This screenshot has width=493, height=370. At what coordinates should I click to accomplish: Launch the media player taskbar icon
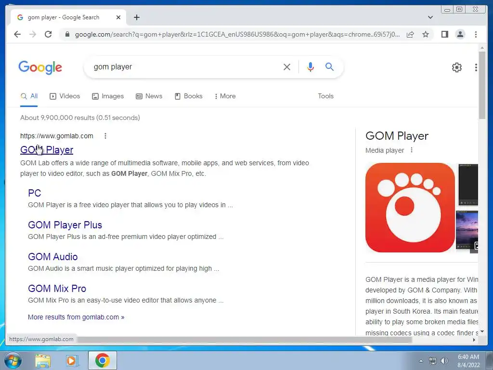72,360
